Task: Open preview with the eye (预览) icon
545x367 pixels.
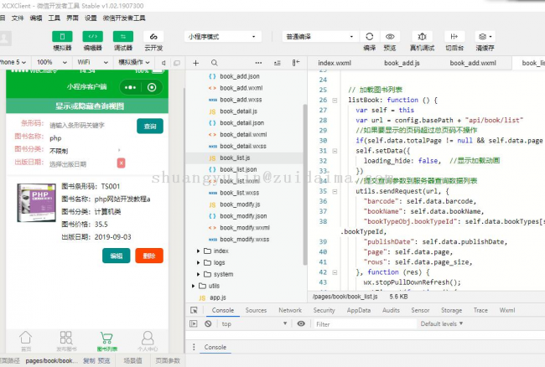Action: [390, 37]
